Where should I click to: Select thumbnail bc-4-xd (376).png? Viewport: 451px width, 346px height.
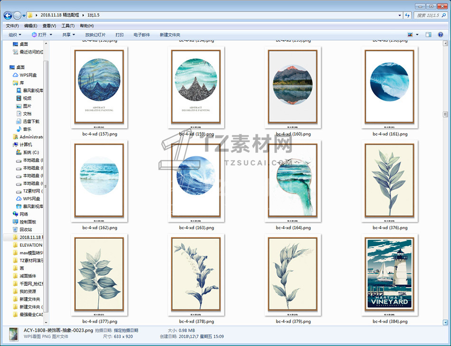[x=389, y=181]
